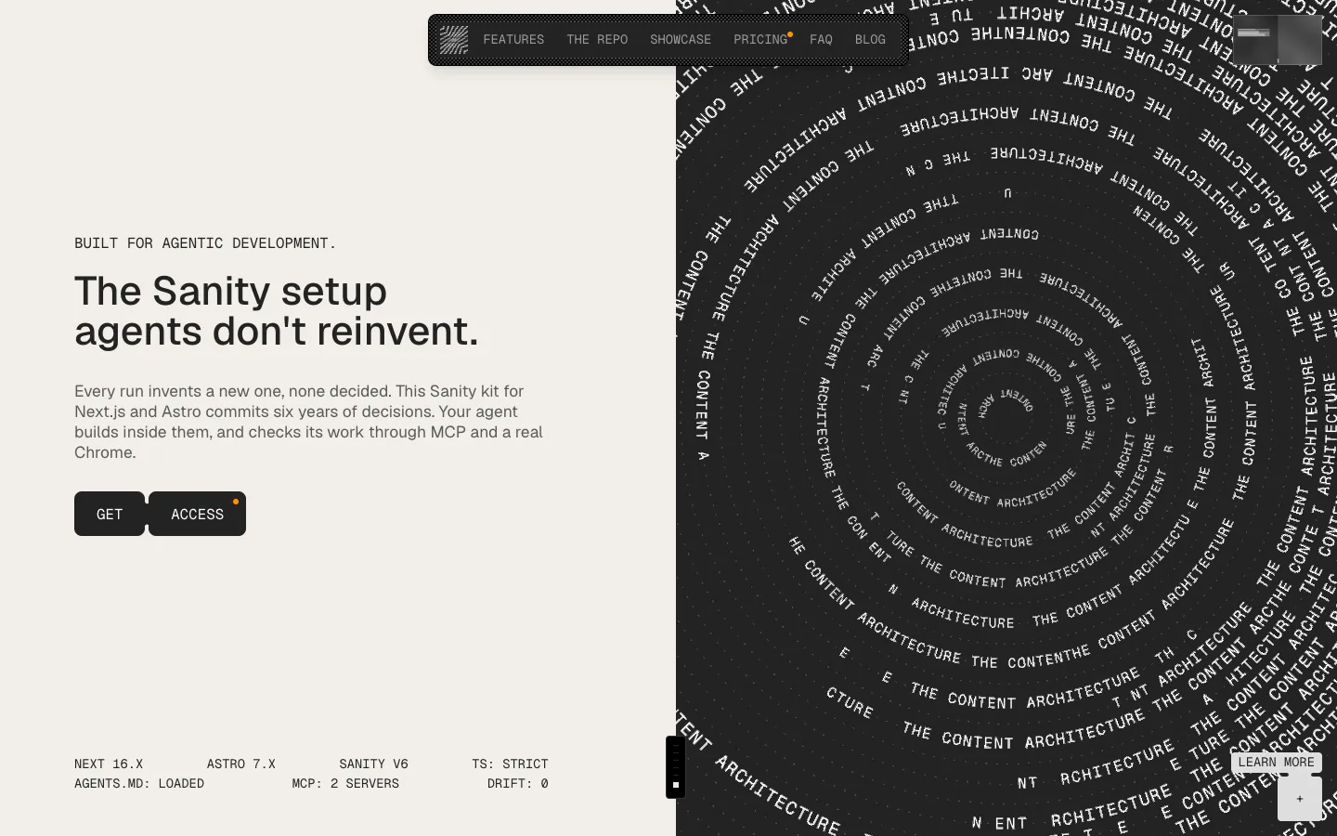Visit the Blog page

point(870,40)
